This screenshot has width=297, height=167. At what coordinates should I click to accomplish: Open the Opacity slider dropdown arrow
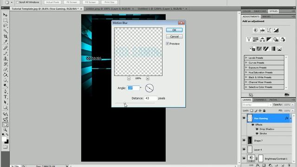293,104
